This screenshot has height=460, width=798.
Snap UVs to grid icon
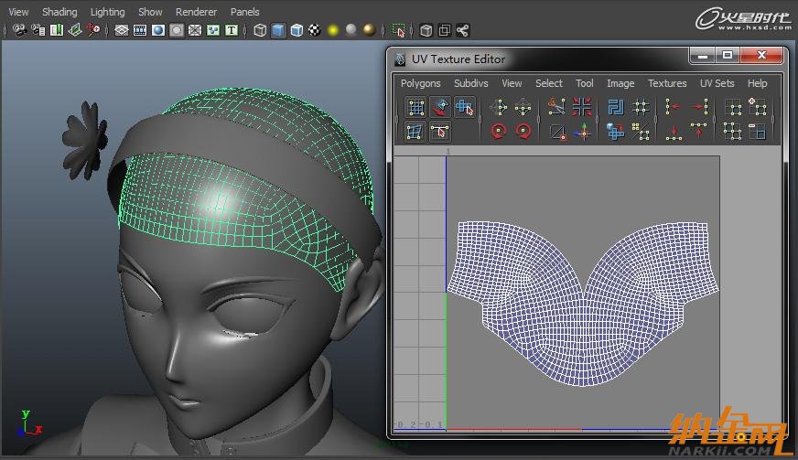(x=641, y=107)
